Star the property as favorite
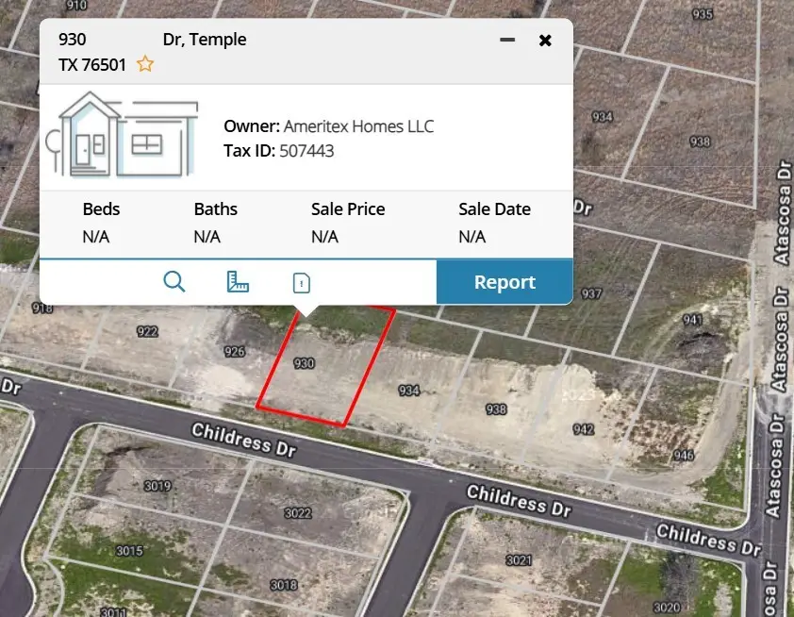The width and height of the screenshot is (794, 617). (145, 64)
